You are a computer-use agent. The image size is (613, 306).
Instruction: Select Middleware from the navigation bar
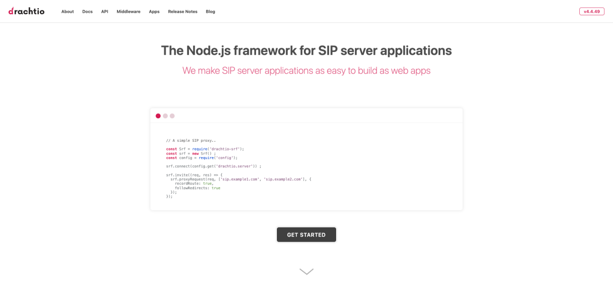click(x=128, y=11)
